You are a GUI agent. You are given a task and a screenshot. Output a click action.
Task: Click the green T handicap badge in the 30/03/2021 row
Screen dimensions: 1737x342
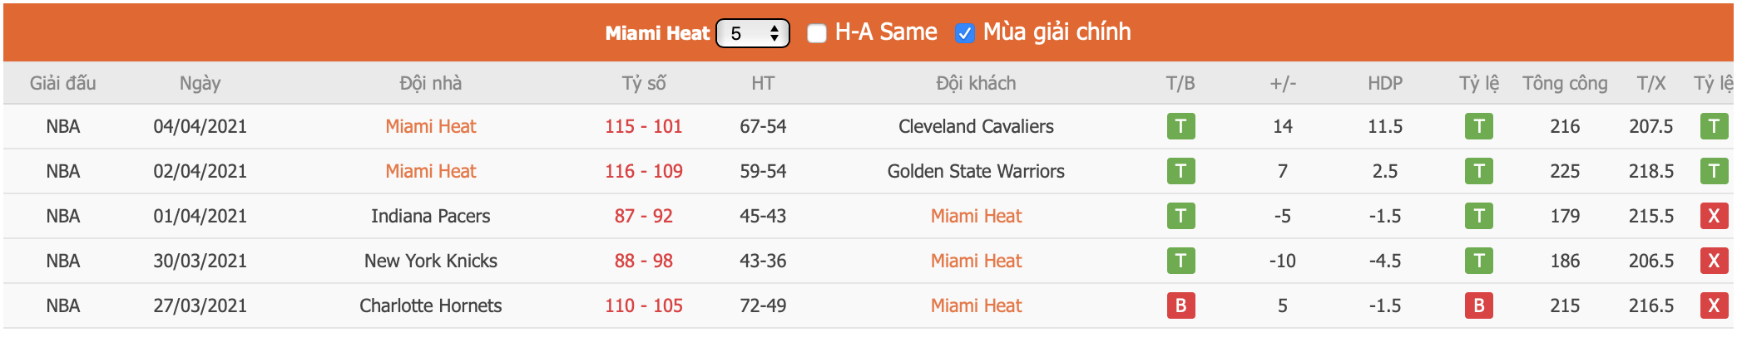tap(1478, 261)
